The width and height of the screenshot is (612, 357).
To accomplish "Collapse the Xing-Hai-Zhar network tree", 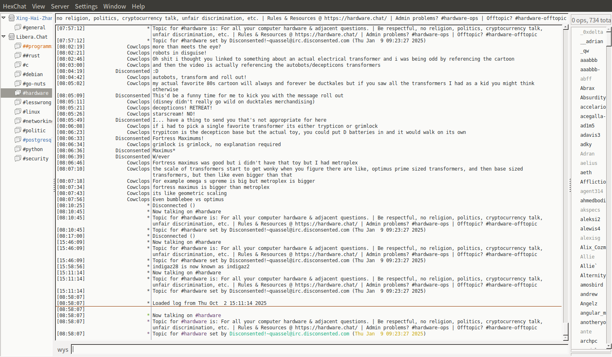I will pyautogui.click(x=4, y=18).
